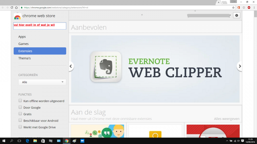Click the address bar URL
This screenshot has height=144, width=257.
click(56, 8)
